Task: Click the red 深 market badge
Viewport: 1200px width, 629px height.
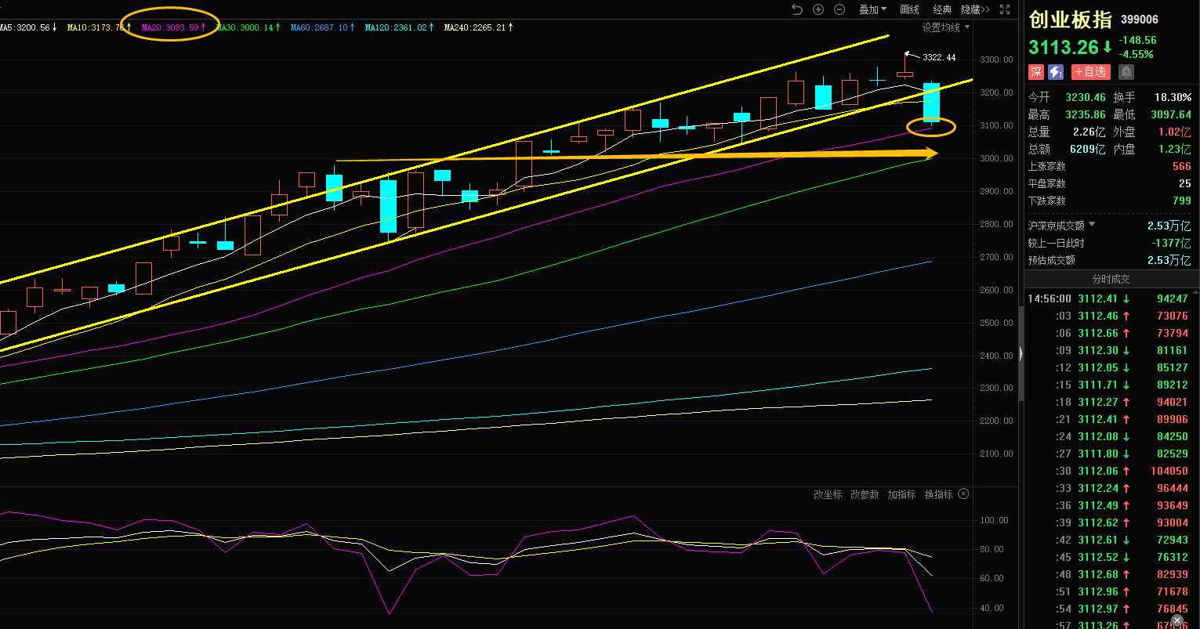Action: point(1036,72)
